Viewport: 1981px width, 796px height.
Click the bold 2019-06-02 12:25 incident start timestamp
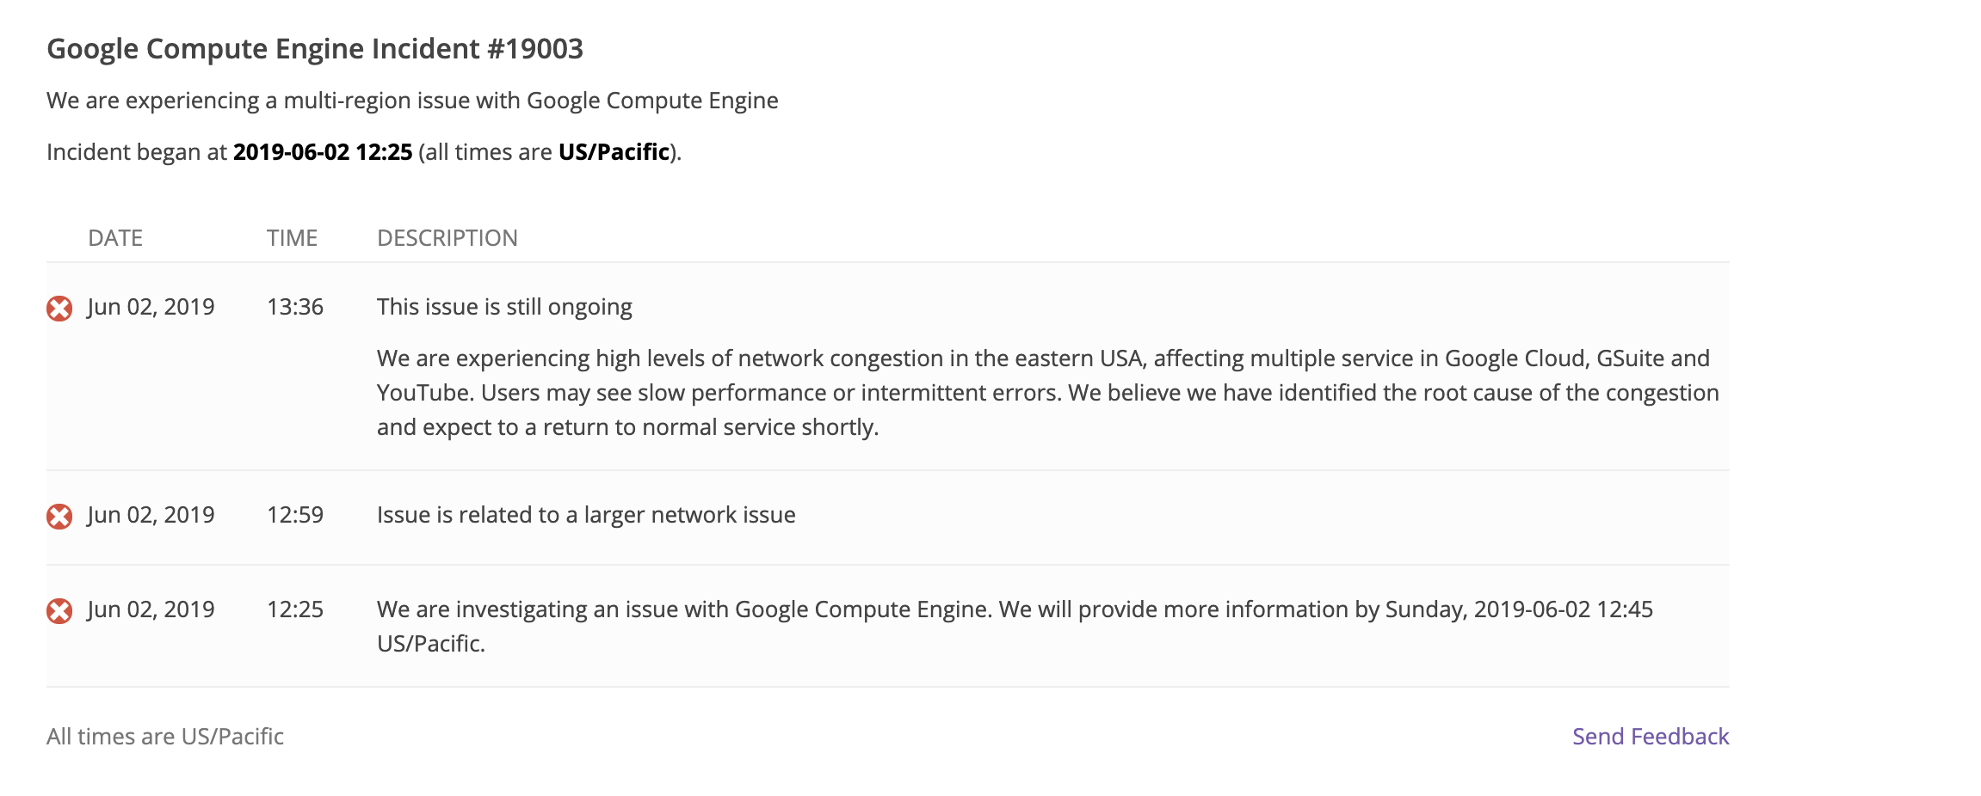click(x=323, y=152)
